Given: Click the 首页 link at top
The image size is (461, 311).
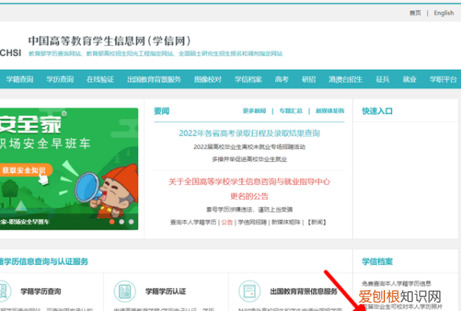Looking at the screenshot, I should (x=415, y=13).
